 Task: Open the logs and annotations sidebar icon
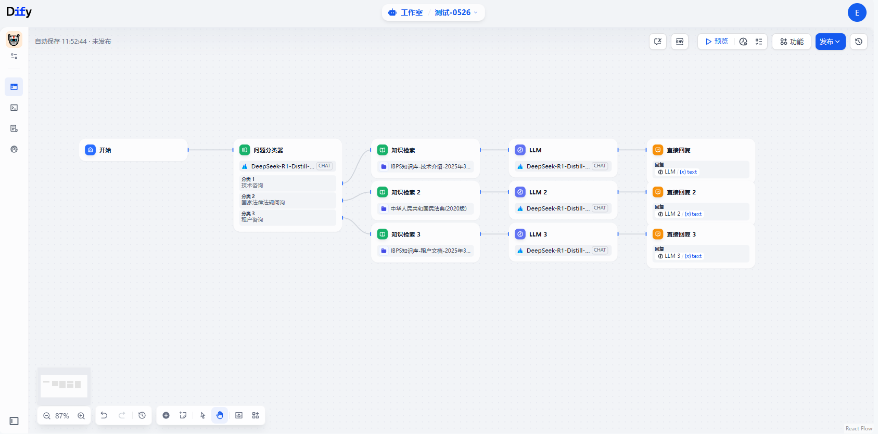pos(14,128)
